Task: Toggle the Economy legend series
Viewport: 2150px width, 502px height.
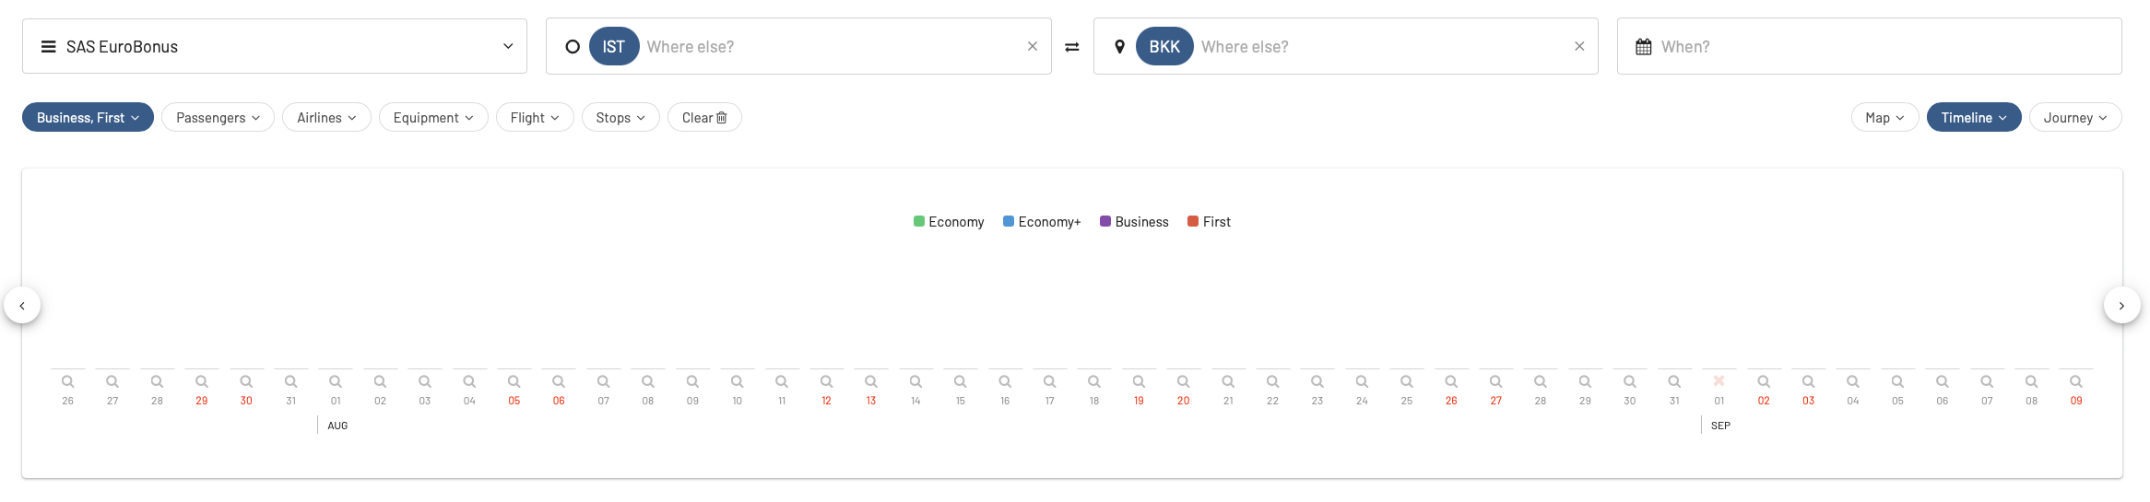Action: tap(949, 222)
